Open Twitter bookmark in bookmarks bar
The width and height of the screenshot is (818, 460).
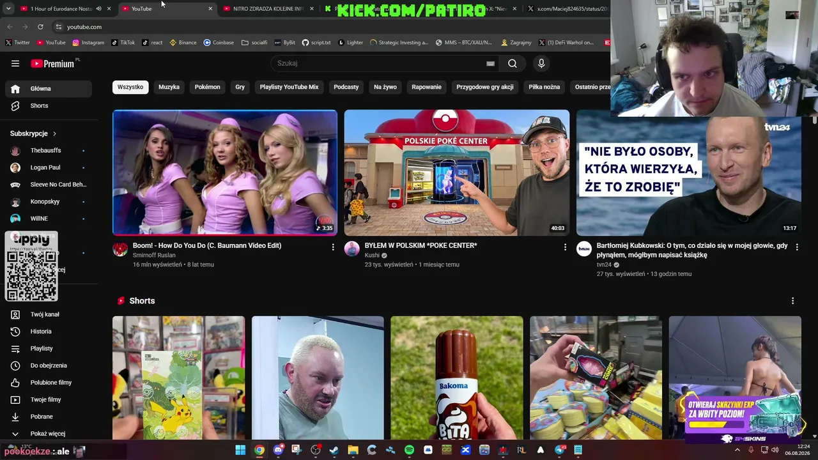pos(18,43)
